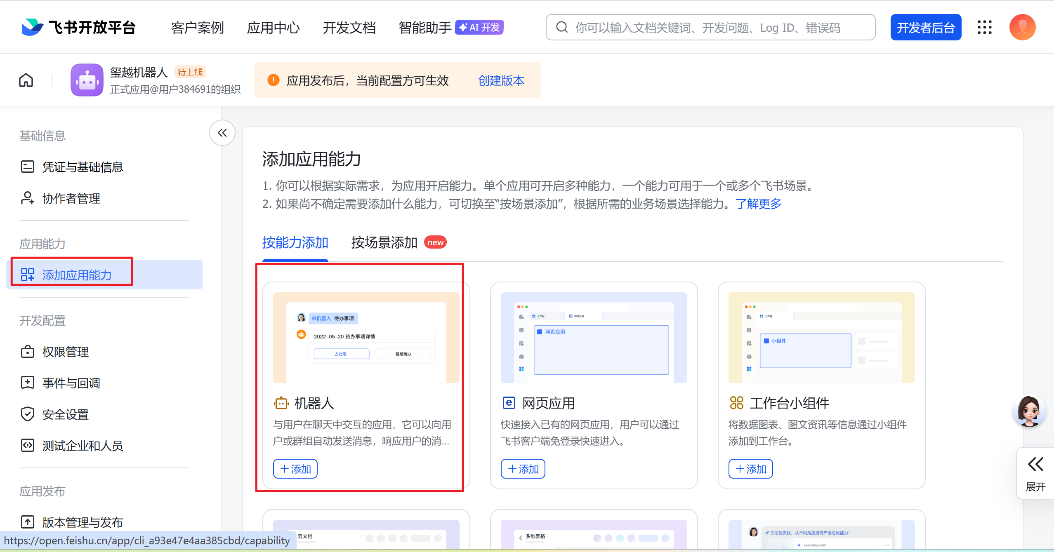Click the 待上线 status tag
Viewport: 1054px width, 552px height.
190,72
